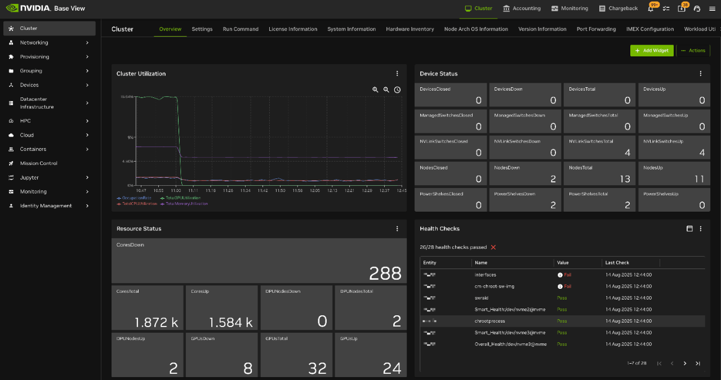Open the inbox icon showing 38 badge

point(682,8)
